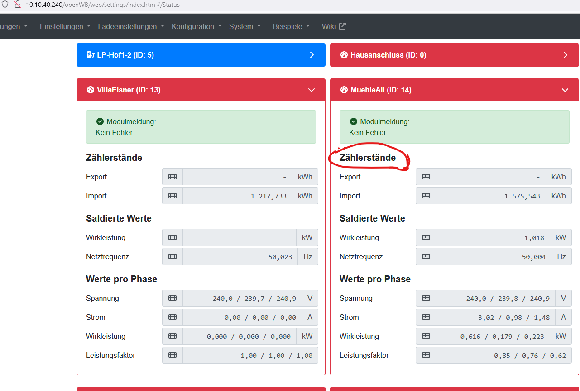
Task: Click keyboard icon of VillaElsner per-phase Wirkleistung 0,000 / 0,000 / 0,000
Action: pos(173,336)
